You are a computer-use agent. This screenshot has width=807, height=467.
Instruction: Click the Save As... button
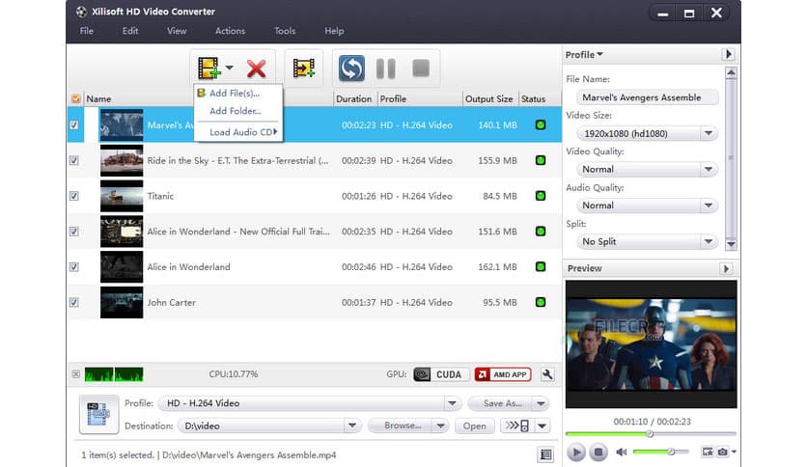click(x=501, y=403)
